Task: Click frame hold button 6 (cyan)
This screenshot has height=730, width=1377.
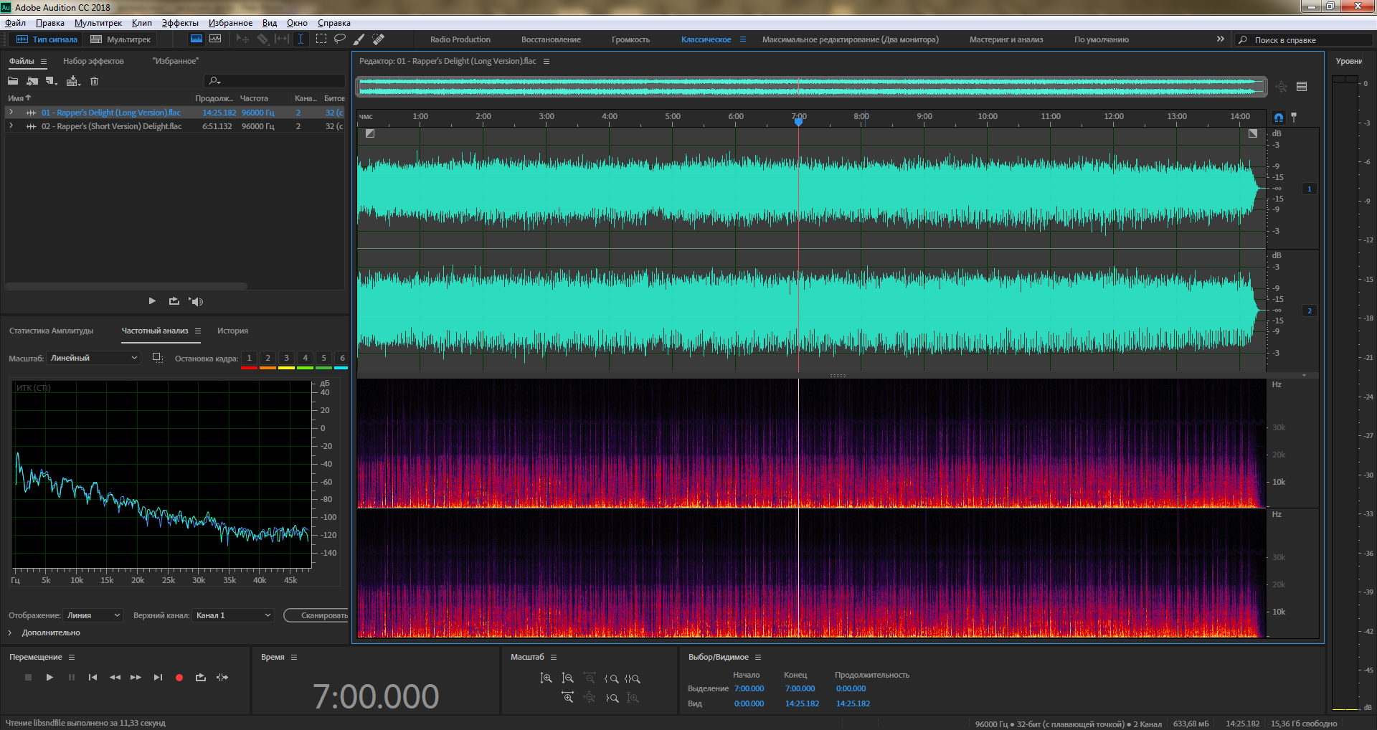Action: (342, 359)
